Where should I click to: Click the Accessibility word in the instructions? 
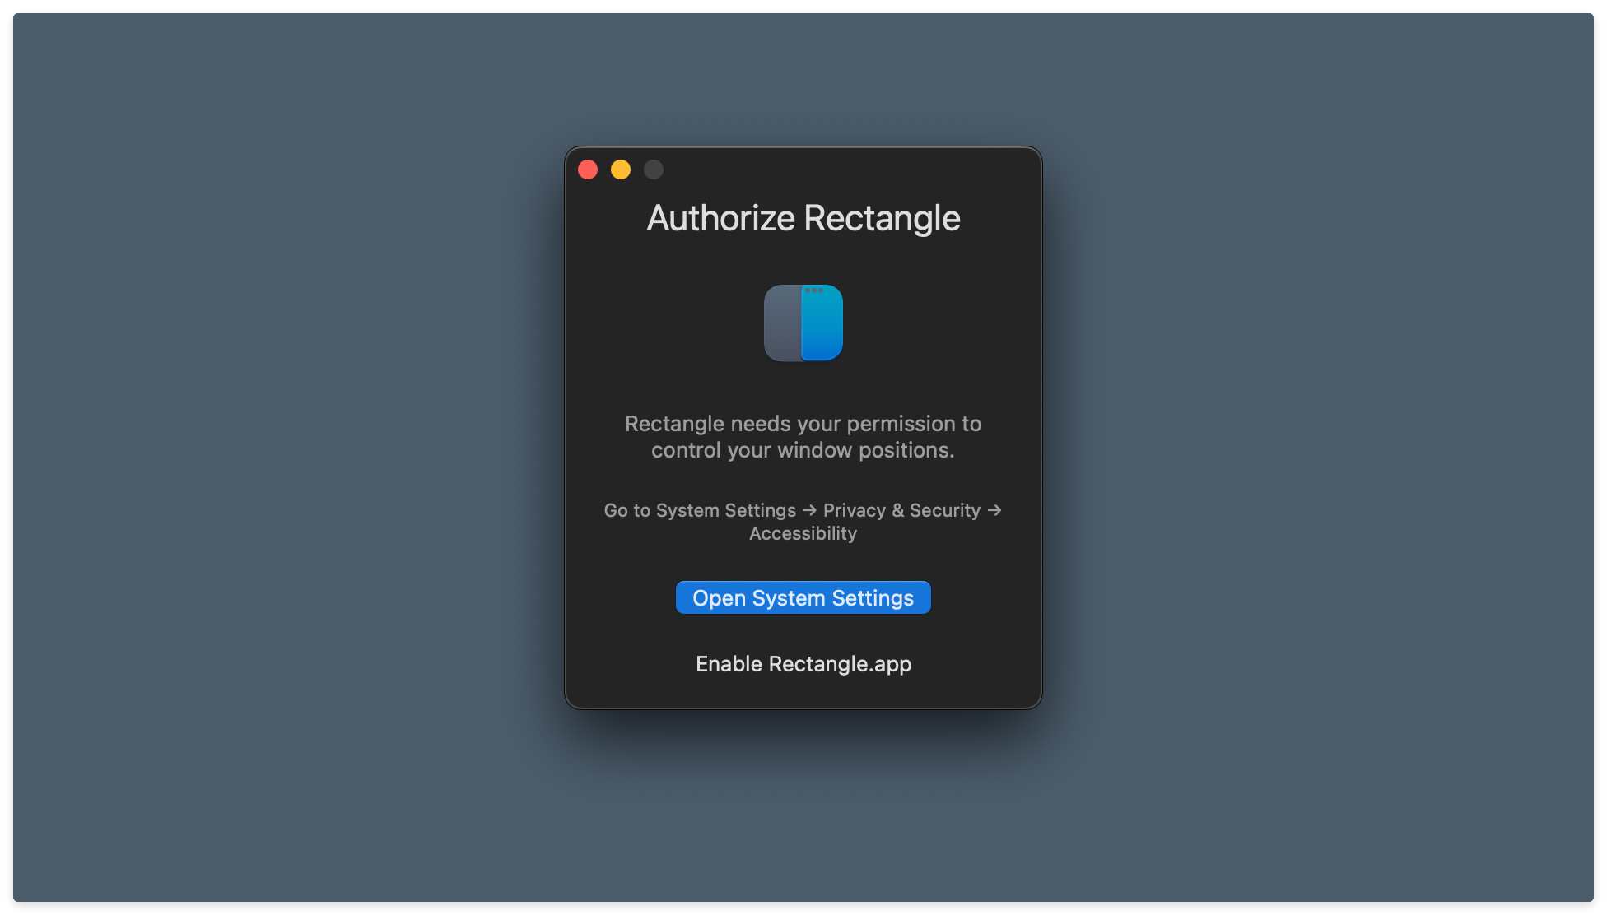pos(803,532)
